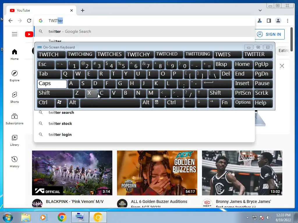The image size is (298, 223).
Task: Click the up arrow key
Action: 202,94
